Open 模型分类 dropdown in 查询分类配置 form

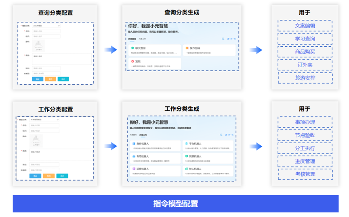pos(46,26)
